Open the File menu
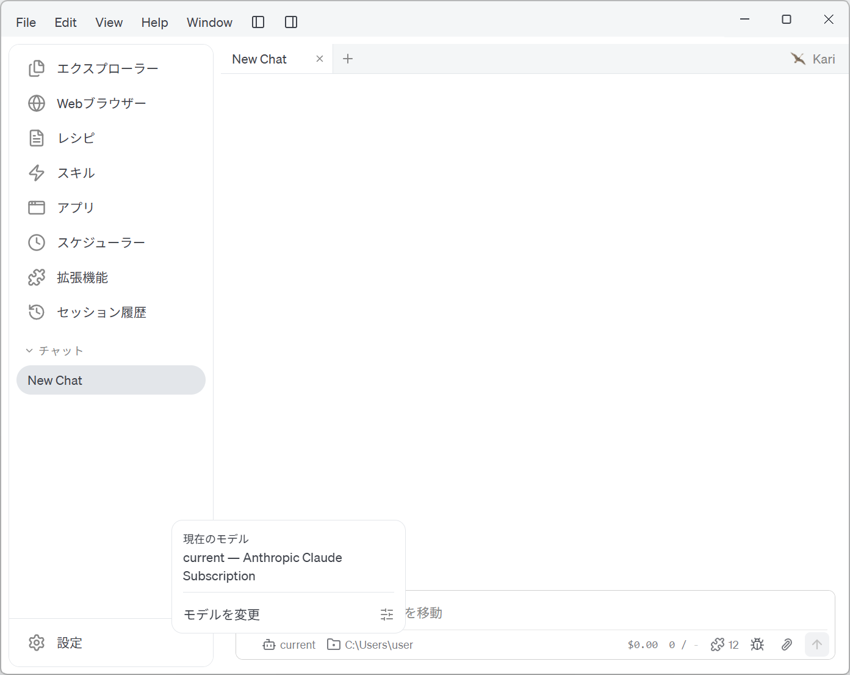 click(26, 23)
